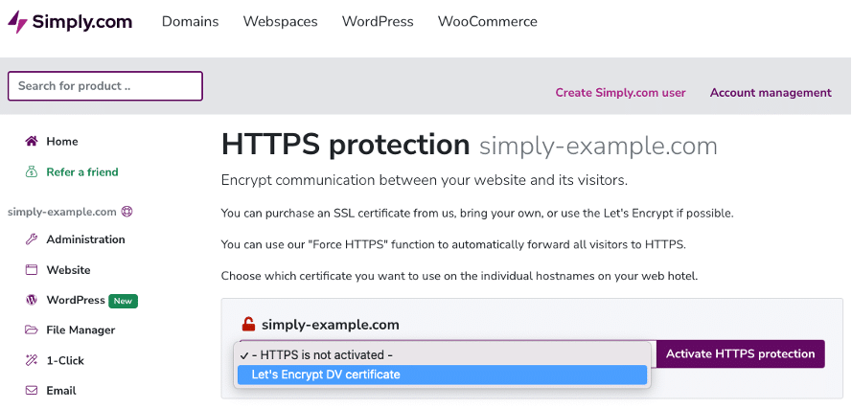Image resolution: width=852 pixels, height=409 pixels.
Task: Click the red unlocked padlock icon
Action: point(248,325)
